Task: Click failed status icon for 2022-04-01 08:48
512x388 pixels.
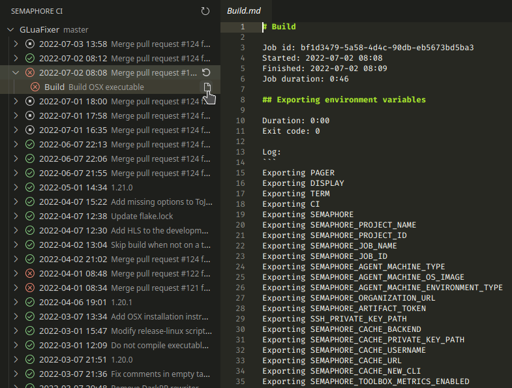Action: tap(30, 273)
